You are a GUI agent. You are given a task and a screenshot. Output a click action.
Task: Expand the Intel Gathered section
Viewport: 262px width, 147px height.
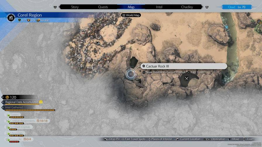[14, 107]
